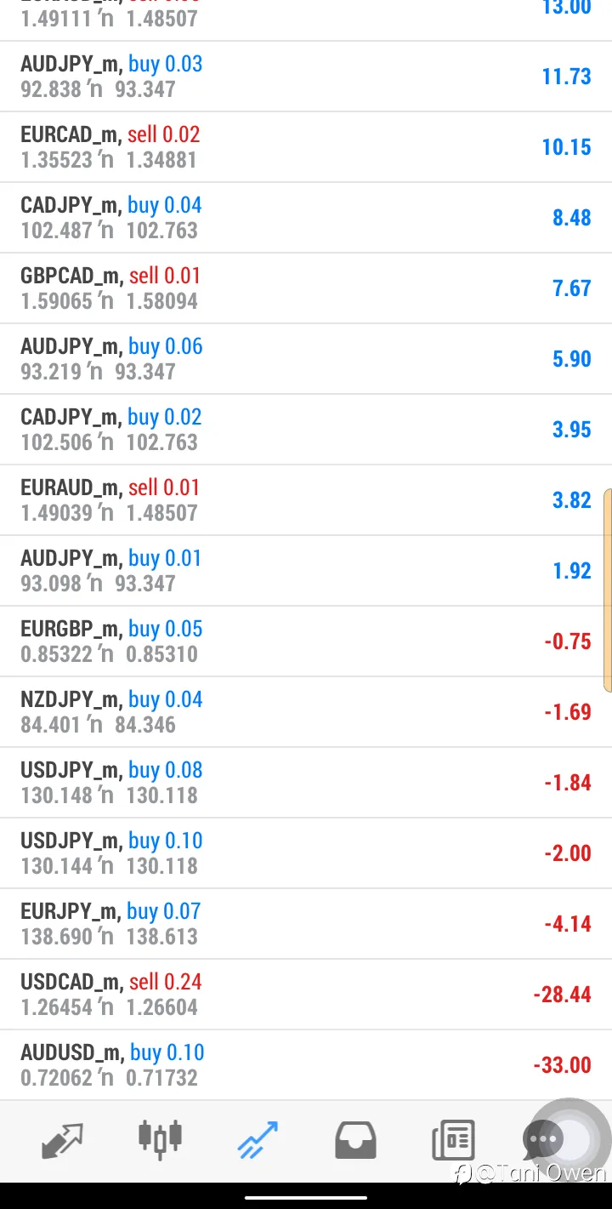Click the 11.73 profit on AUDJPY_m

tap(566, 77)
